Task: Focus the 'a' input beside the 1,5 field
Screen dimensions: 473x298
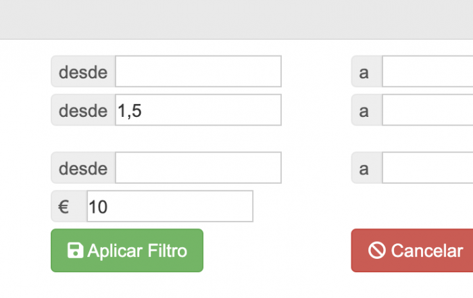Action: 428,109
